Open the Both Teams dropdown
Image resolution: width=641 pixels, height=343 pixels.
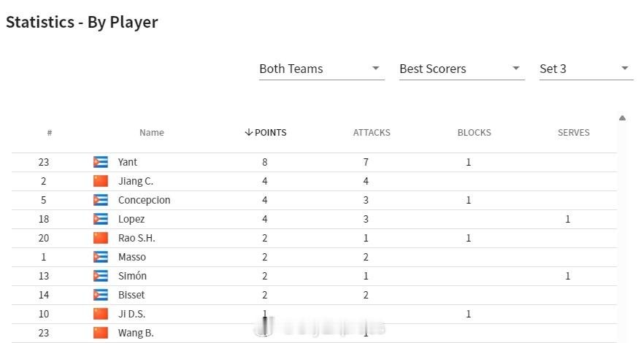pyautogui.click(x=322, y=69)
